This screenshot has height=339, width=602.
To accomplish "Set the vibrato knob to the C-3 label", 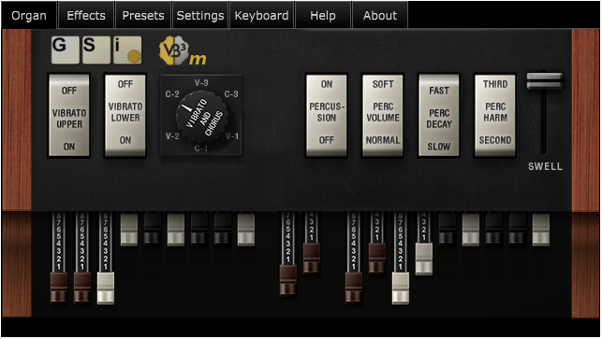I will pos(231,93).
